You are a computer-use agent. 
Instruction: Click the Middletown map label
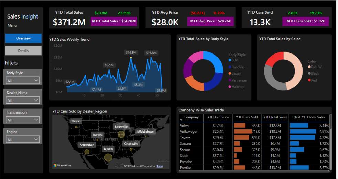146,132
